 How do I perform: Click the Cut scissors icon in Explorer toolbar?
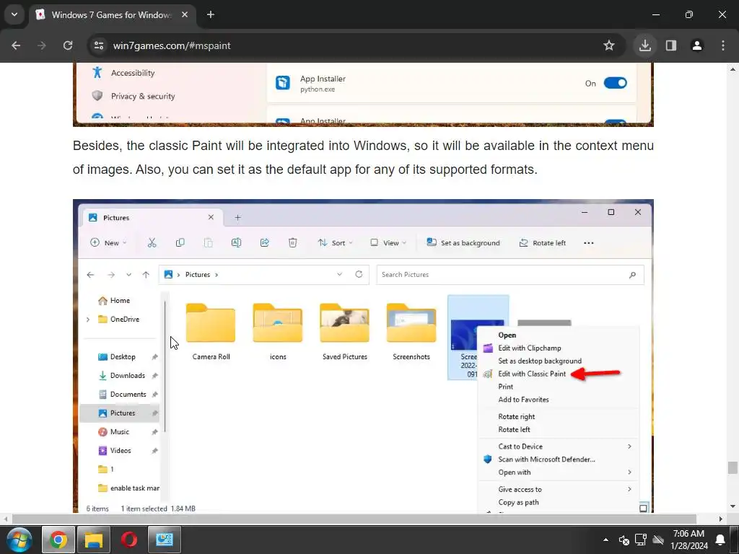[152, 242]
